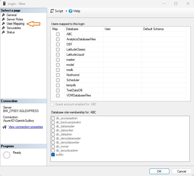Click the User column header
This screenshot has width=194, height=176.
pos(122,29)
